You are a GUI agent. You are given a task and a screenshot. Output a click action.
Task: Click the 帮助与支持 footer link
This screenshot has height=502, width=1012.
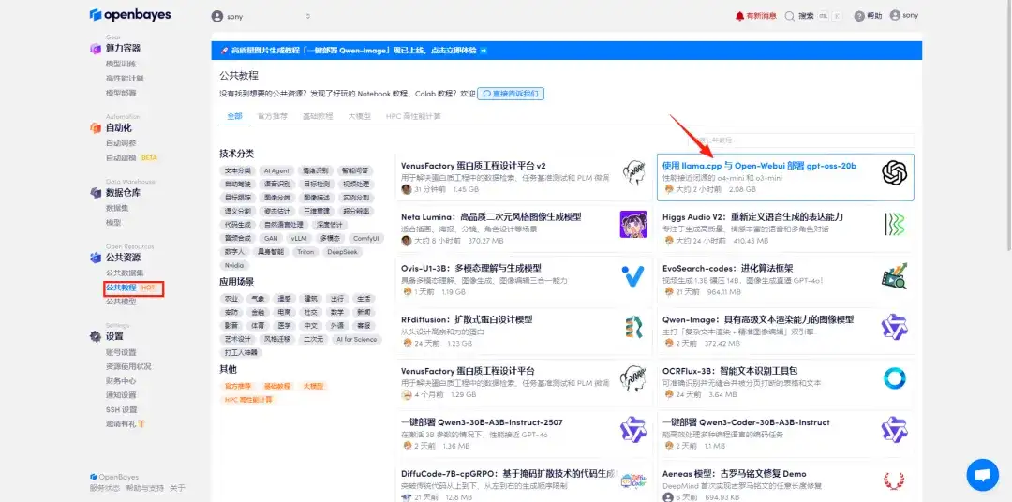145,489
